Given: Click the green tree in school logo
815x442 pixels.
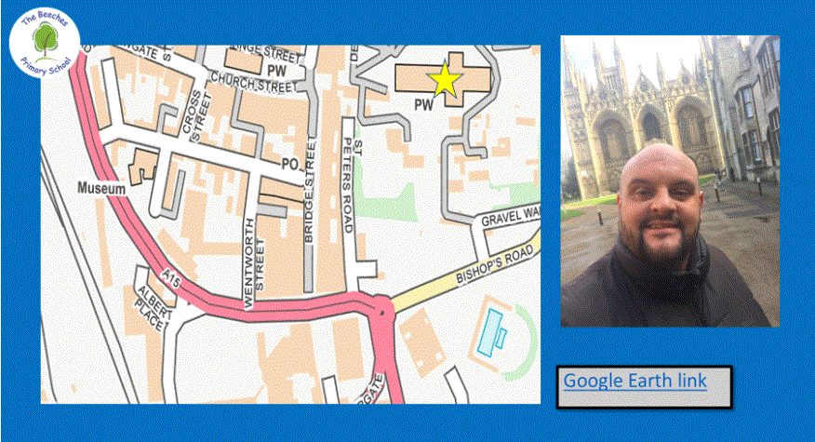Looking at the screenshot, I should (46, 40).
